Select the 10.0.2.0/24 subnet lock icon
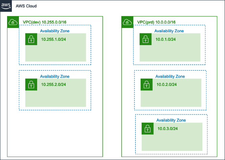Viewport: 225px width, 160px height. point(146,84)
